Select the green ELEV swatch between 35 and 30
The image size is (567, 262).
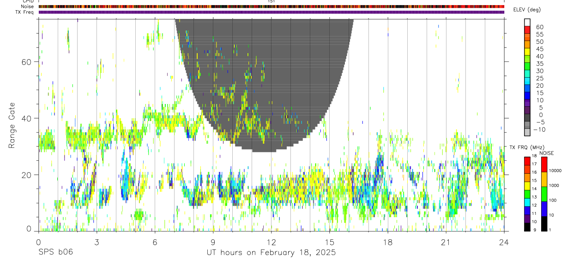coord(527,67)
